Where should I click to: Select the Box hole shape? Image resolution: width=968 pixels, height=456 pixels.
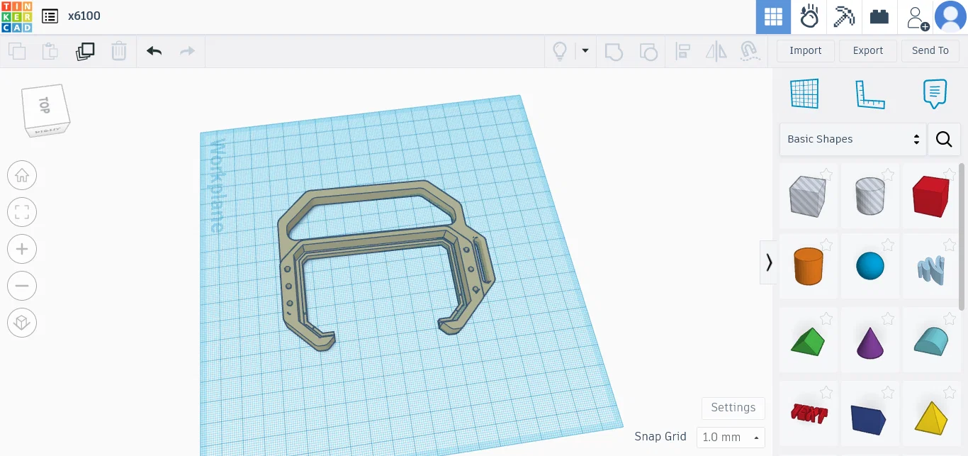[808, 196]
